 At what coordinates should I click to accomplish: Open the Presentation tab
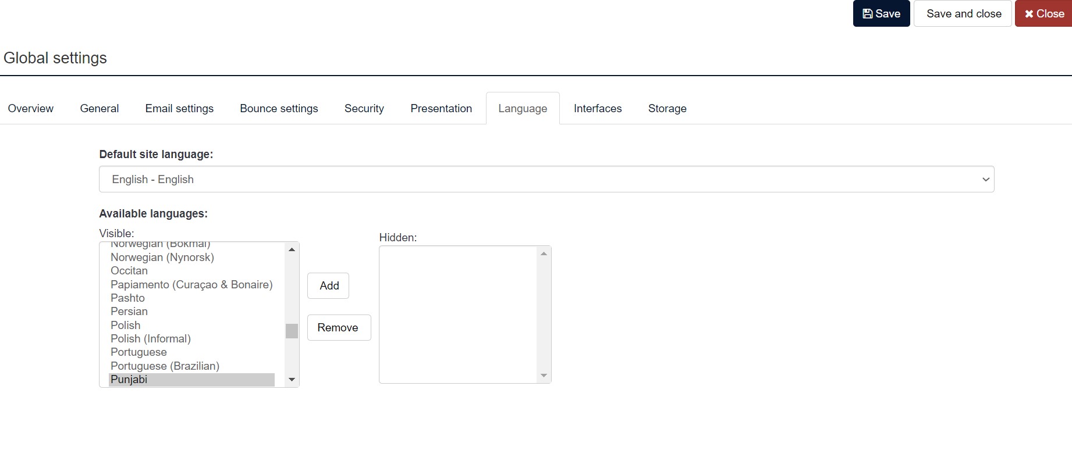(x=441, y=109)
